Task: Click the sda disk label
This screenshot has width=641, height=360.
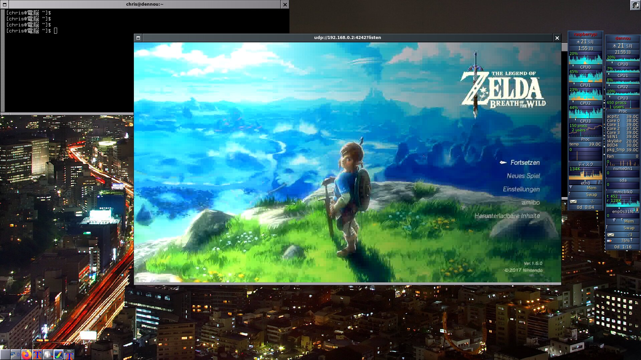Action: tap(623, 180)
